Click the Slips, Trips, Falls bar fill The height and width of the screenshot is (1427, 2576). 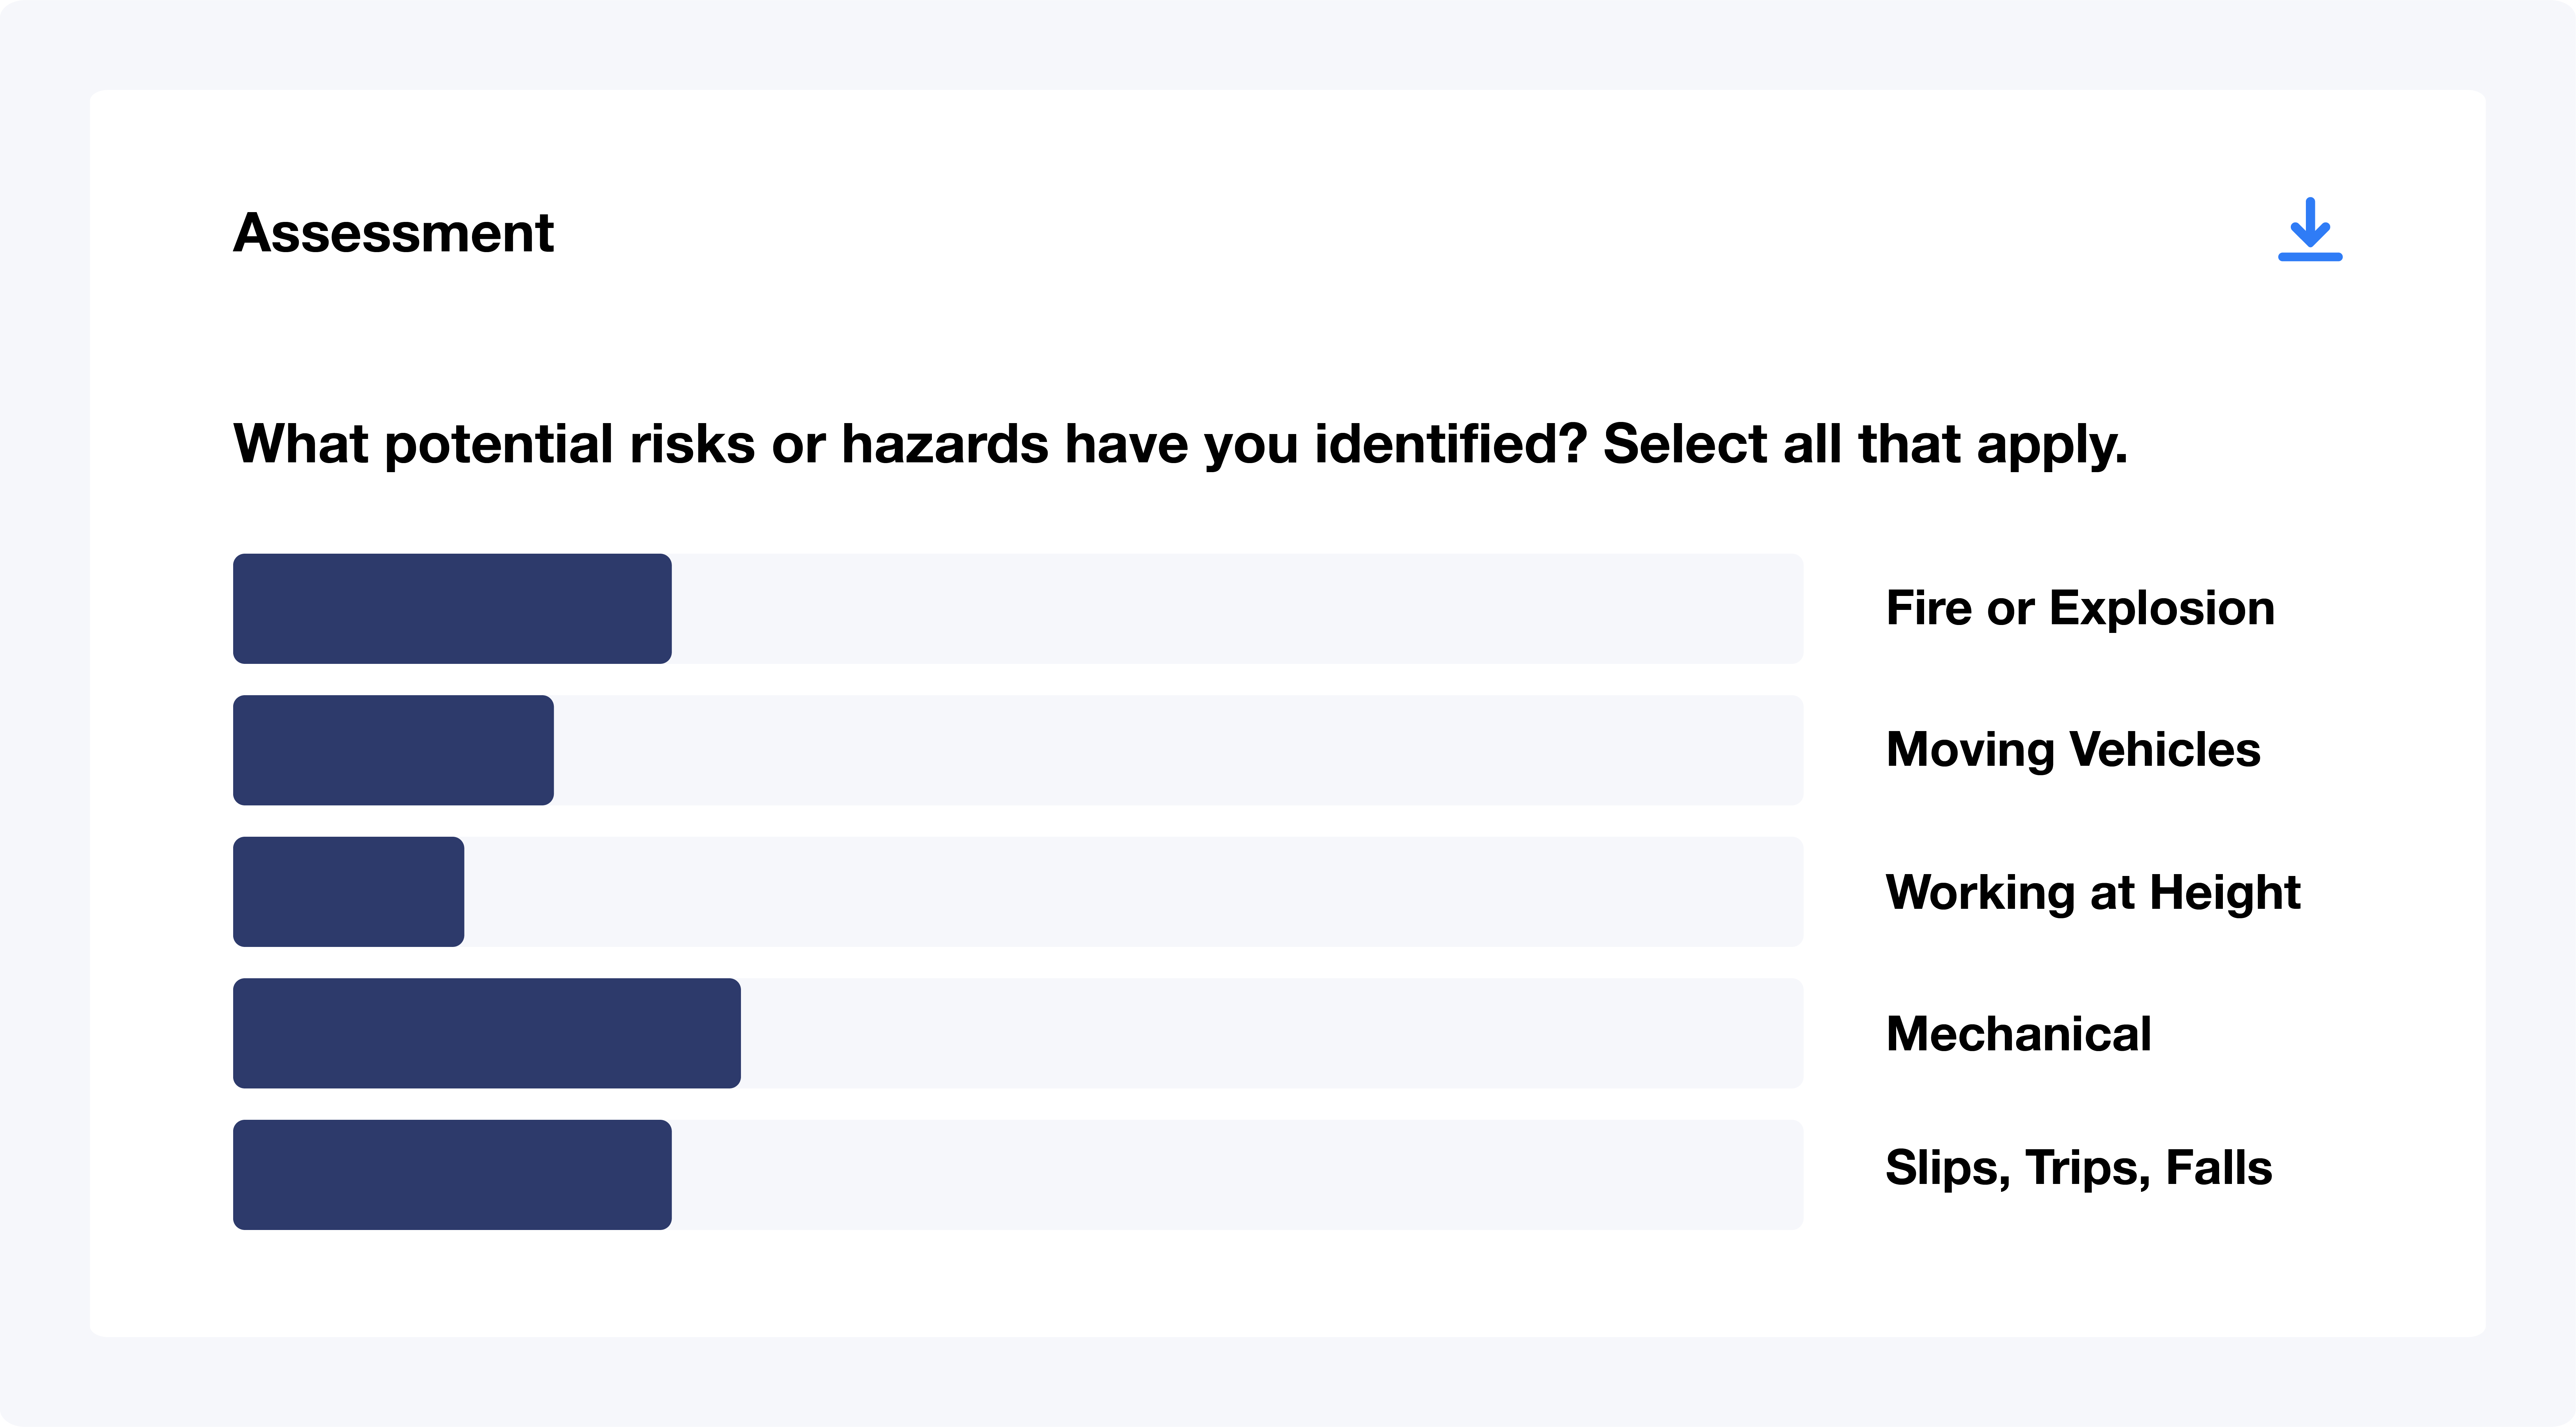pos(452,1175)
